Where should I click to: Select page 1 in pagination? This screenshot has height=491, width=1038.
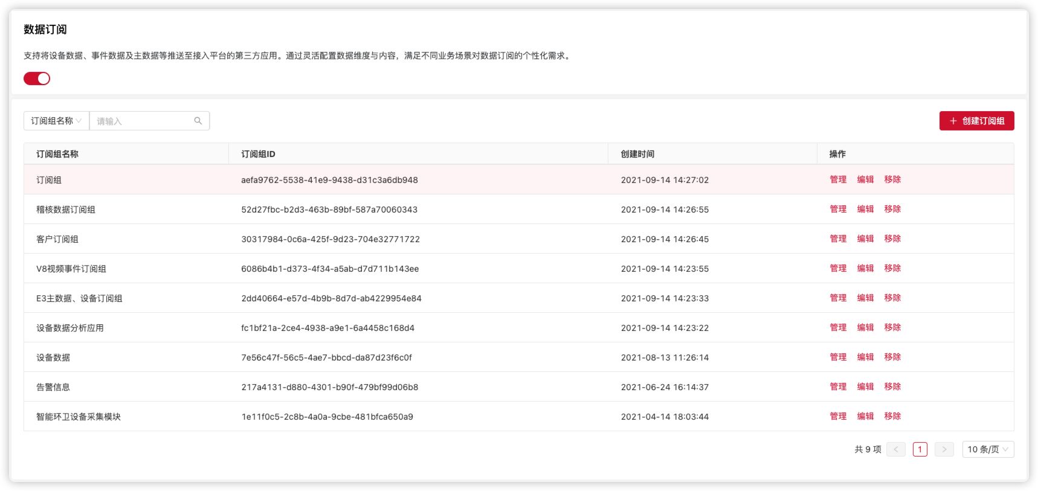920,449
